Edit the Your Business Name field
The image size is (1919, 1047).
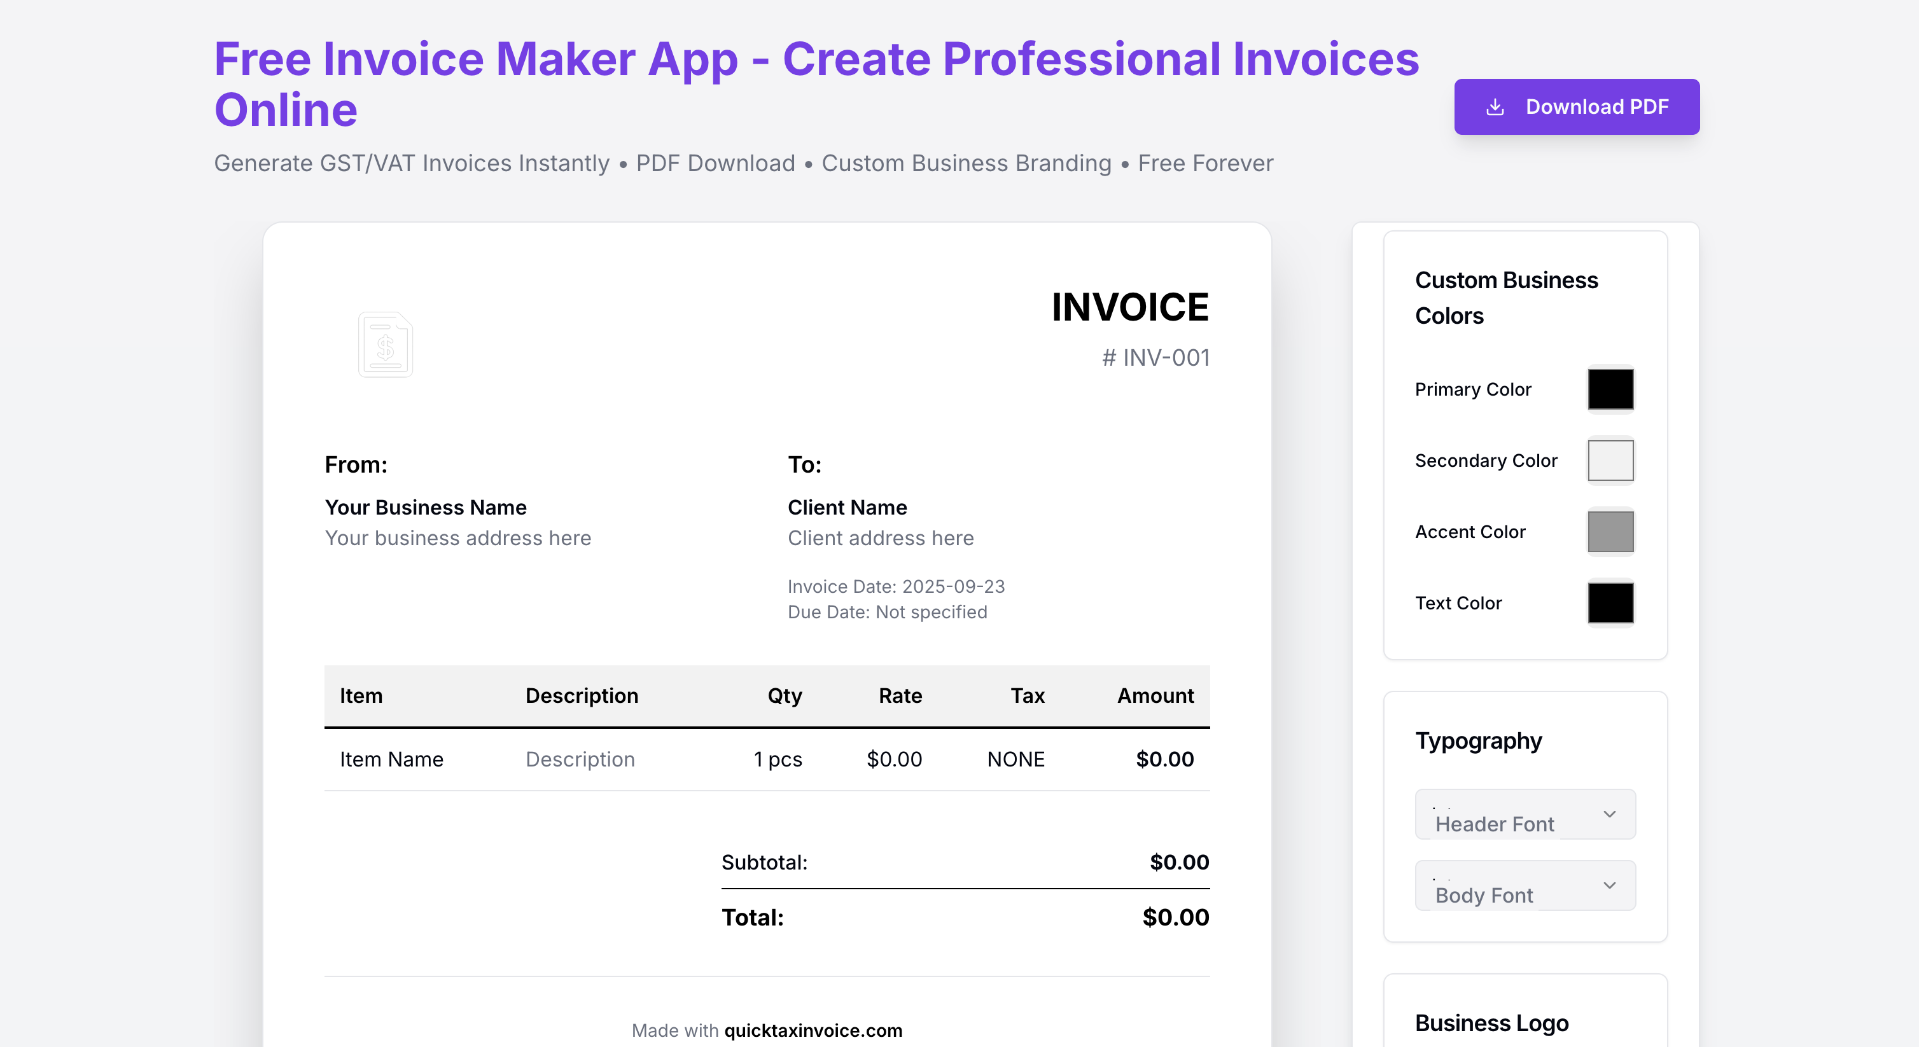coord(426,507)
